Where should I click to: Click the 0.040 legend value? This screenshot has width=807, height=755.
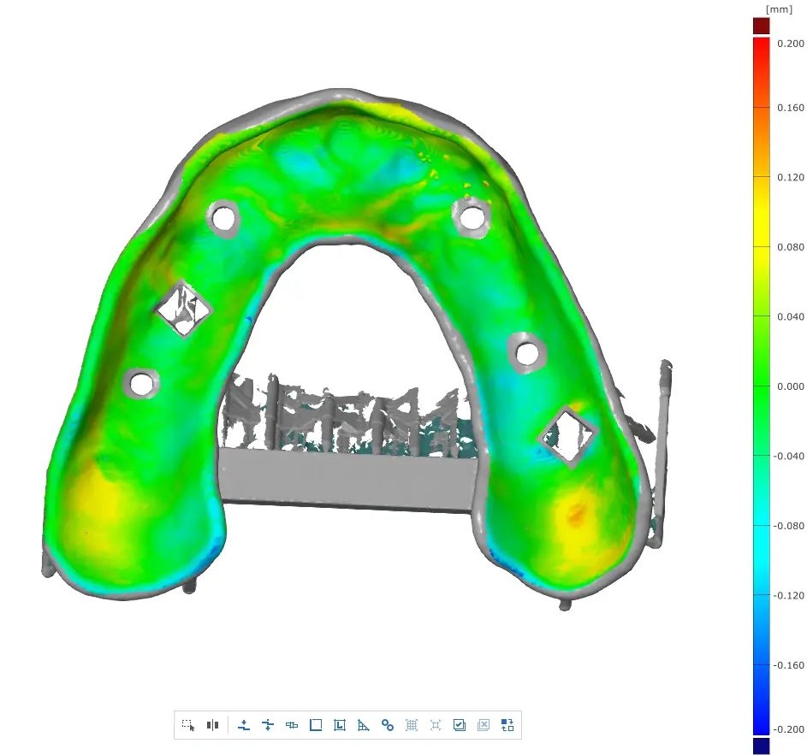point(791,317)
